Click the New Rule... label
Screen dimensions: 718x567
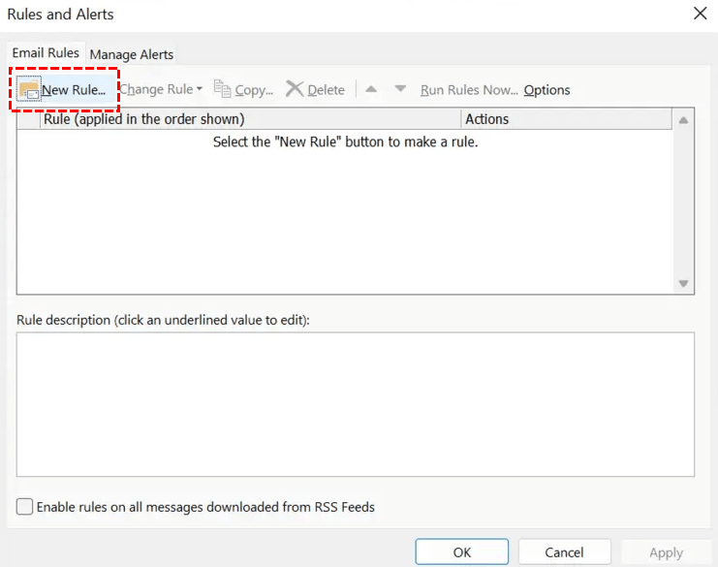point(74,90)
